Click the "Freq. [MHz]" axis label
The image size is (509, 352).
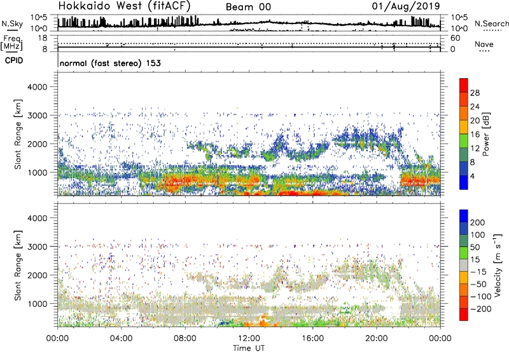[x=11, y=43]
